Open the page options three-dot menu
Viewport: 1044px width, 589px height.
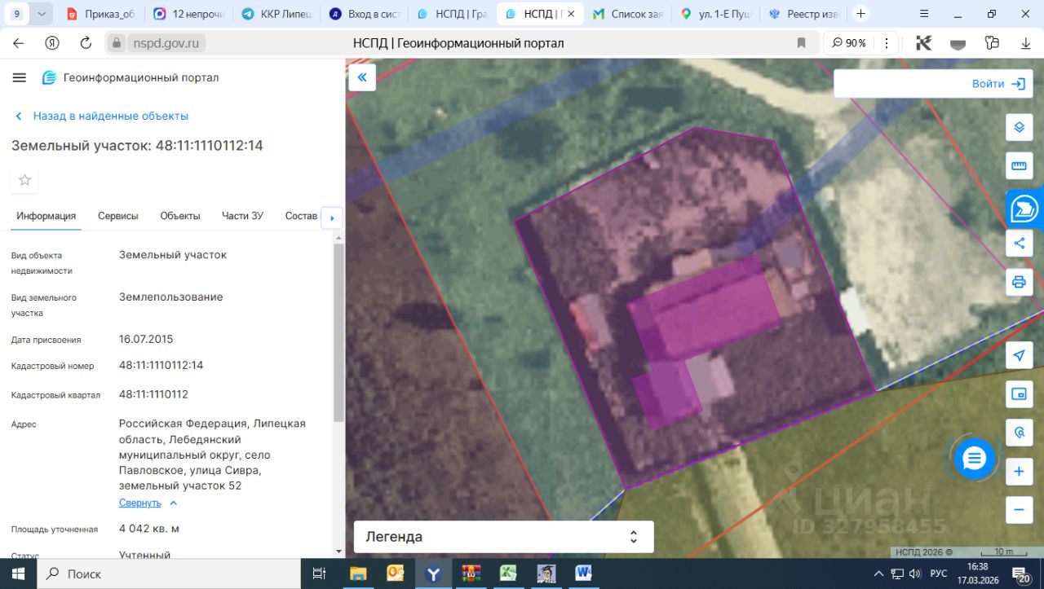(x=886, y=43)
